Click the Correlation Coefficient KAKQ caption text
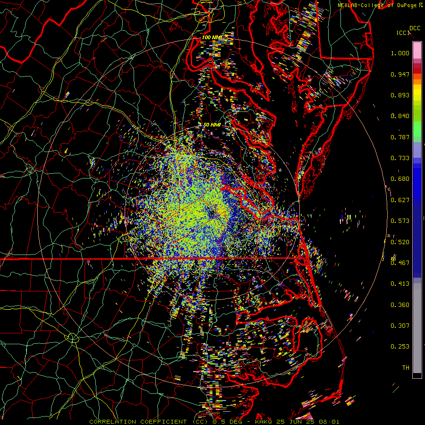This screenshot has height=425, width=425. pos(214,422)
